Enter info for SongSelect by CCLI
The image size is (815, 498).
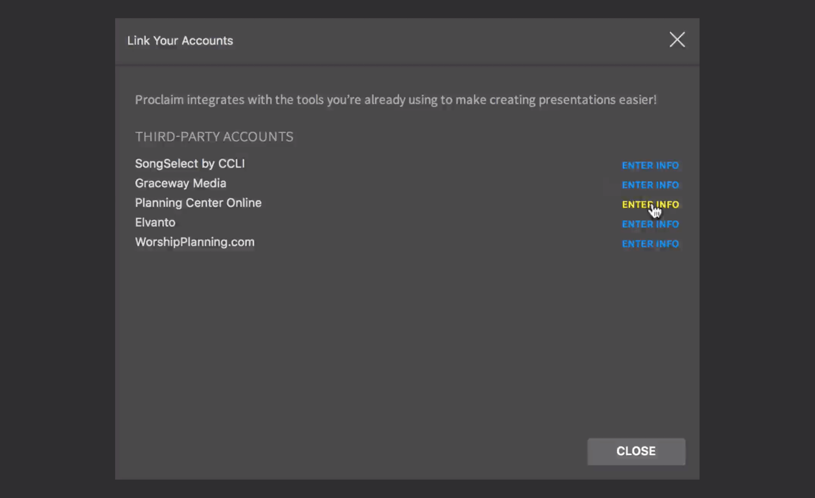[x=650, y=165]
